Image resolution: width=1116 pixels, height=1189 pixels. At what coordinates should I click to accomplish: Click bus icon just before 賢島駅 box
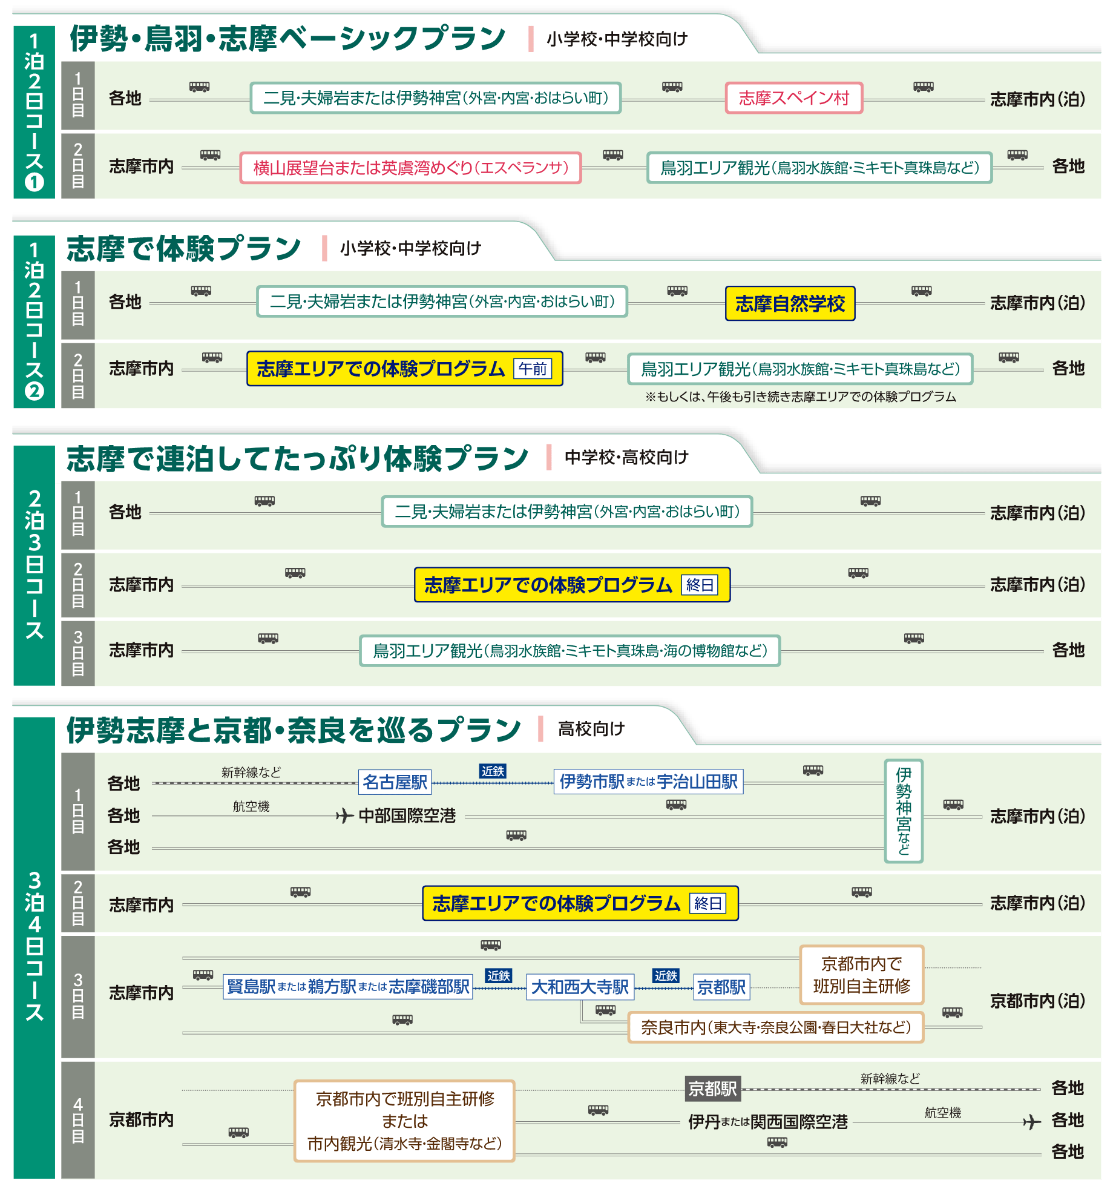coord(203,975)
